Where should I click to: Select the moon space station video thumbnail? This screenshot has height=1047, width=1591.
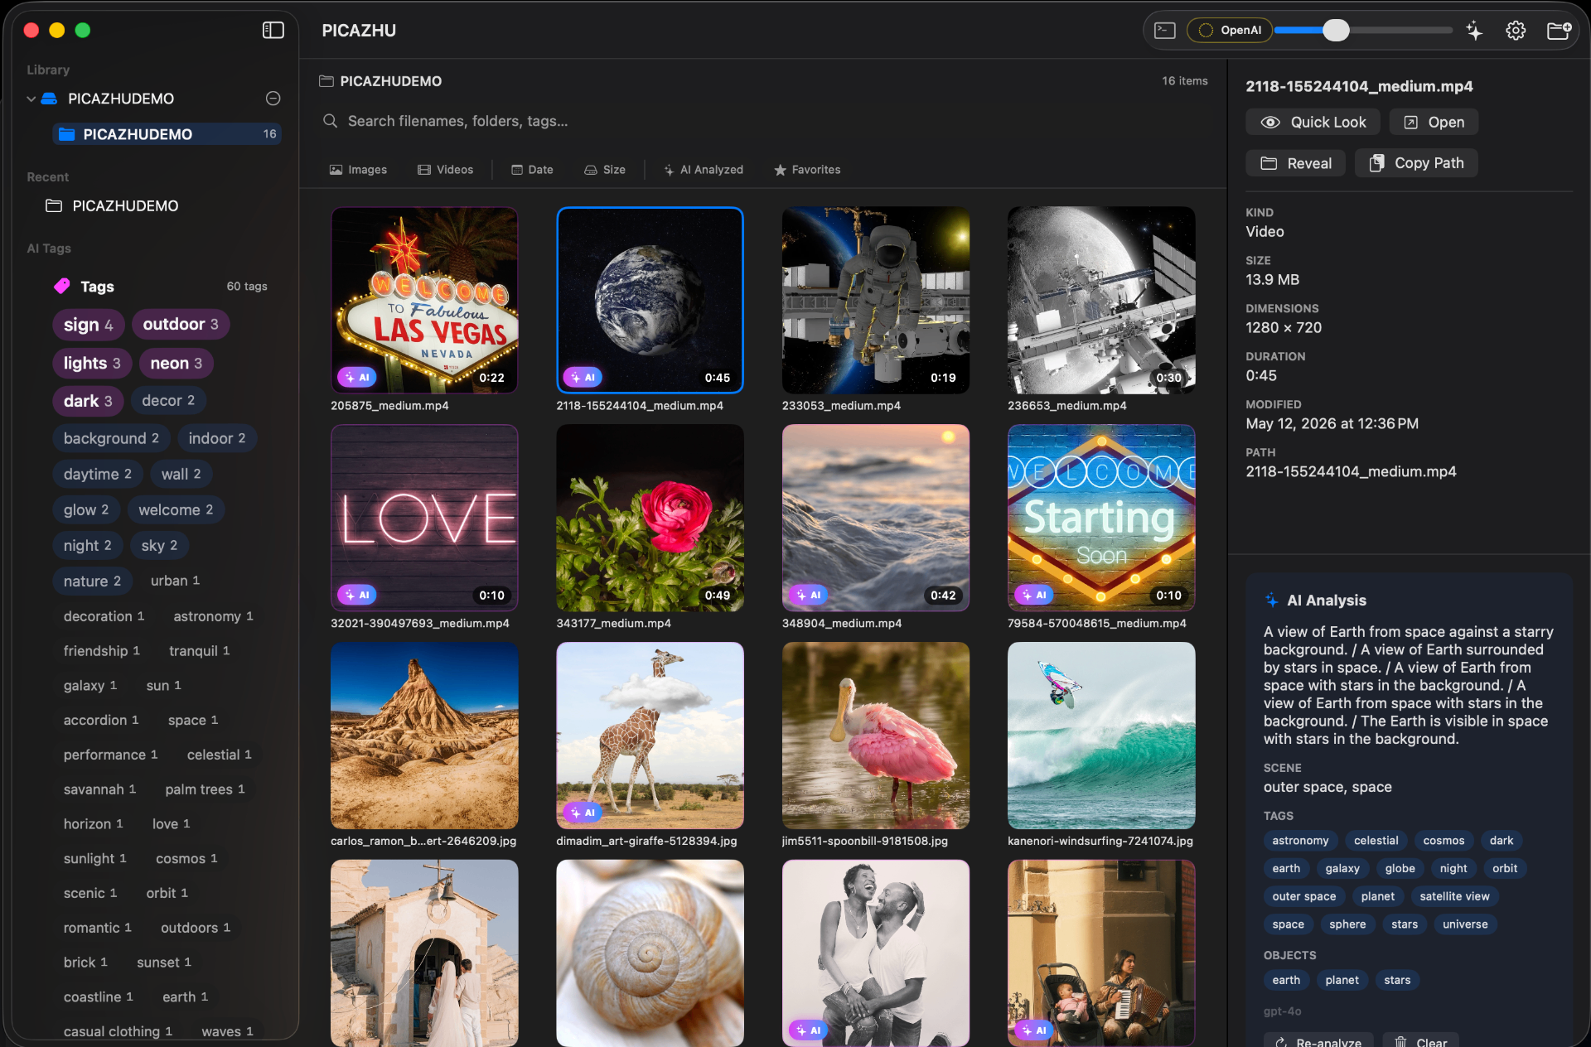1101,300
